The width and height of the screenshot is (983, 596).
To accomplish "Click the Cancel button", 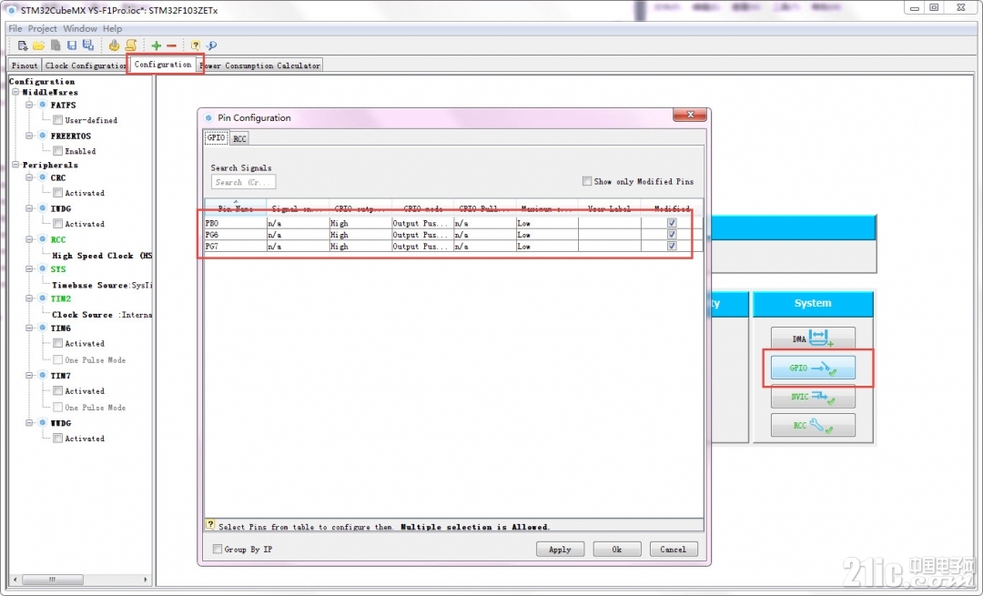I will click(x=674, y=549).
